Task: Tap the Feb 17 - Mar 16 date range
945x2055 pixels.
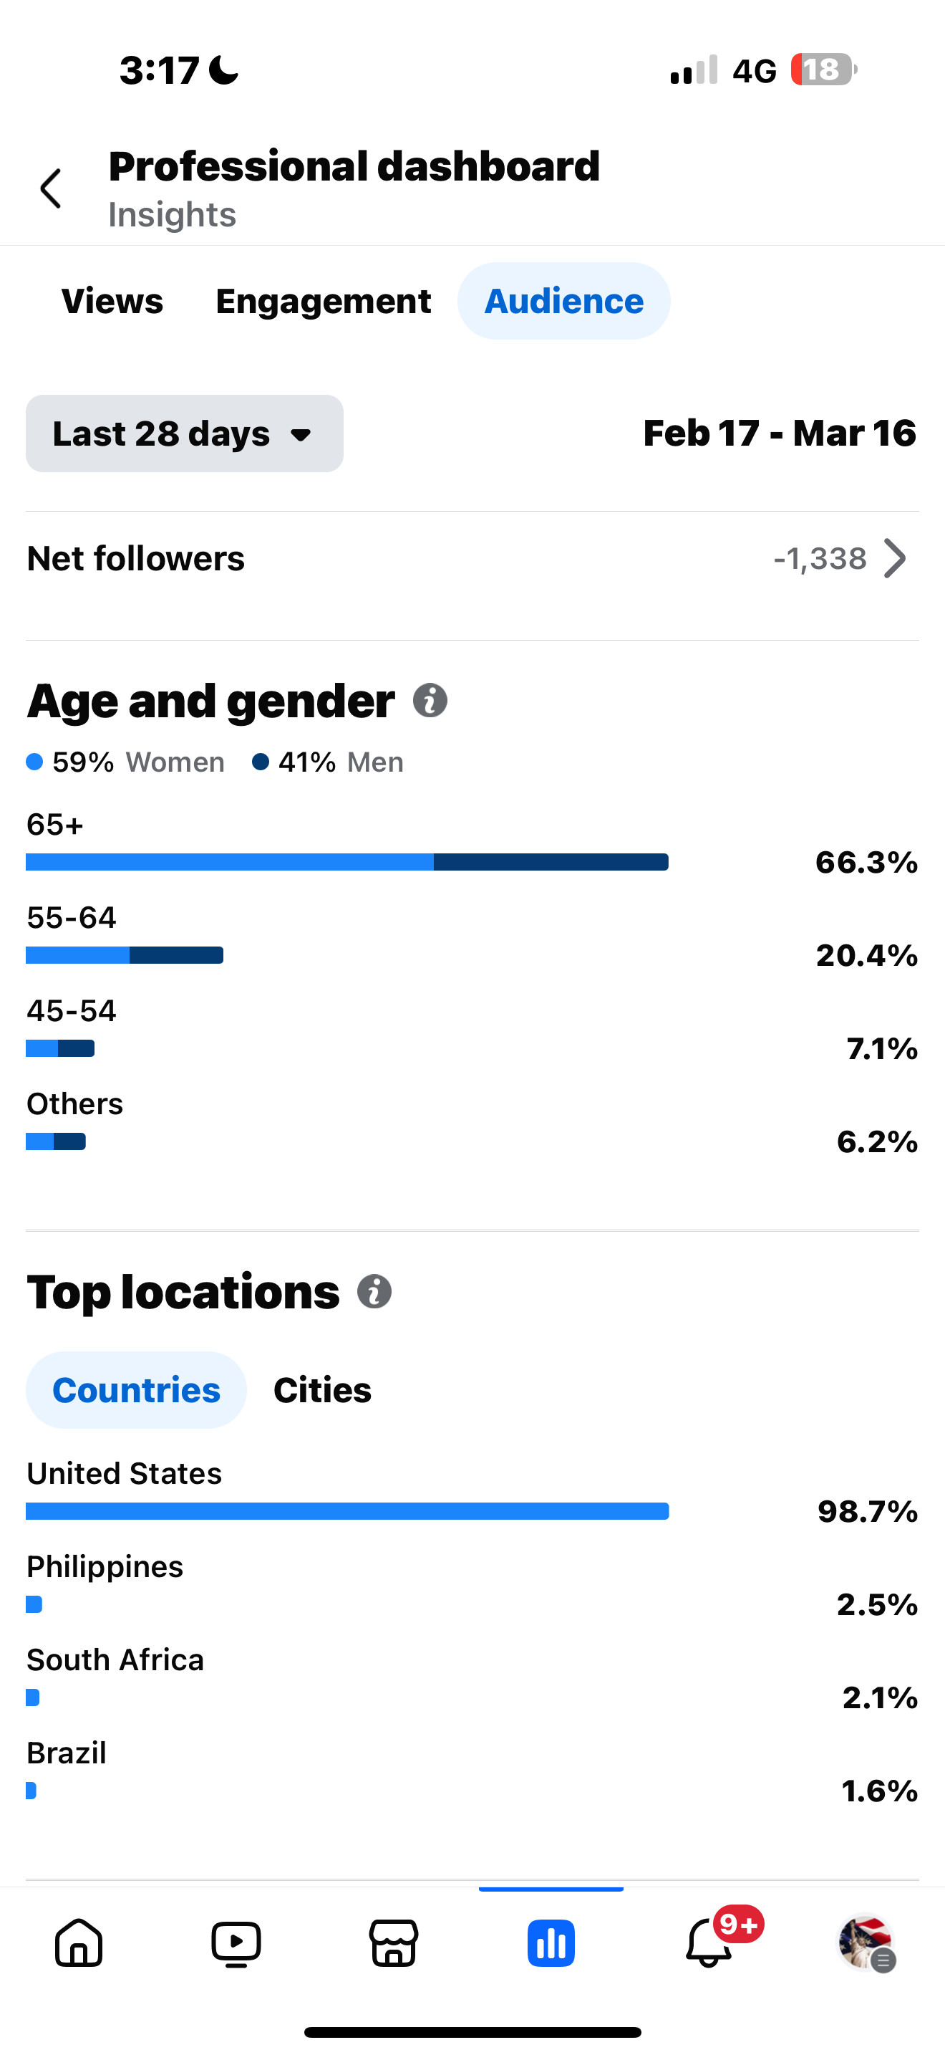Action: click(x=779, y=433)
